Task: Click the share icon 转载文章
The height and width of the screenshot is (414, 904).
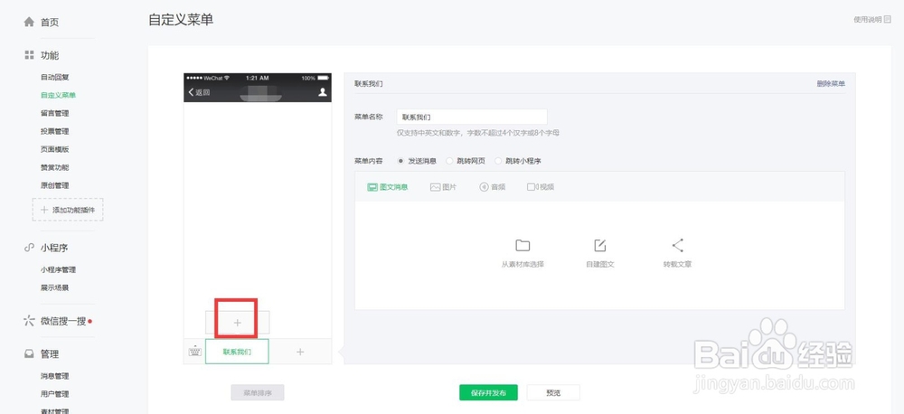Action: pyautogui.click(x=677, y=246)
